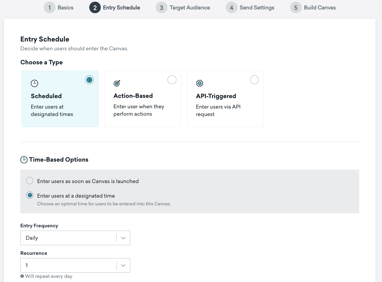Select the Action-Based radio button
Image resolution: width=382 pixels, height=282 pixels.
[172, 80]
